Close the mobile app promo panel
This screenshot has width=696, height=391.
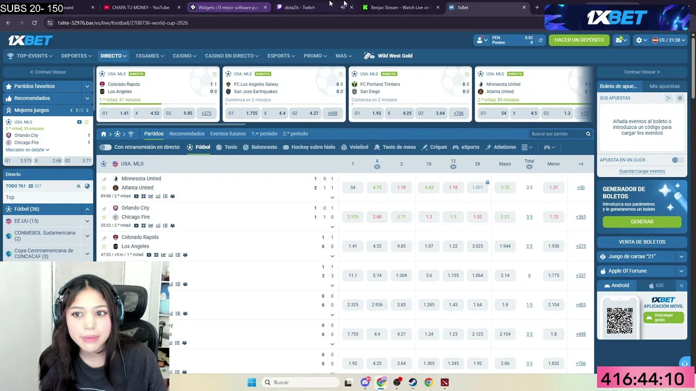pos(681,286)
